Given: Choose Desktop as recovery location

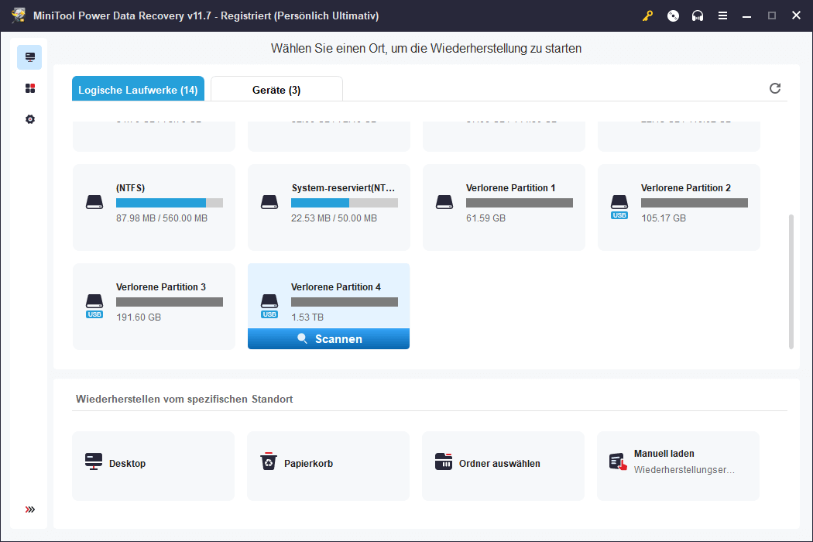Looking at the screenshot, I should pos(153,466).
